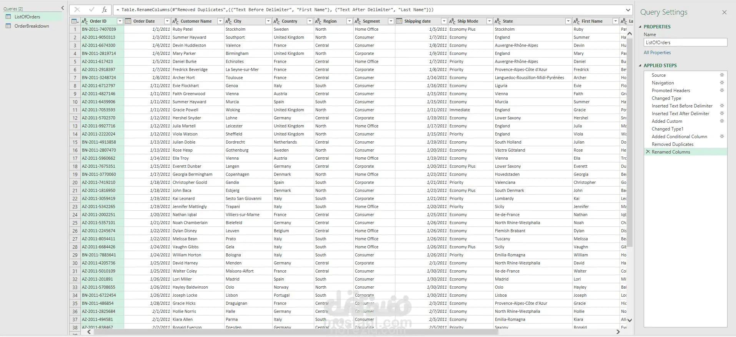Select the Navigation applied step
Screen dimensions: 736x337
[x=663, y=83]
